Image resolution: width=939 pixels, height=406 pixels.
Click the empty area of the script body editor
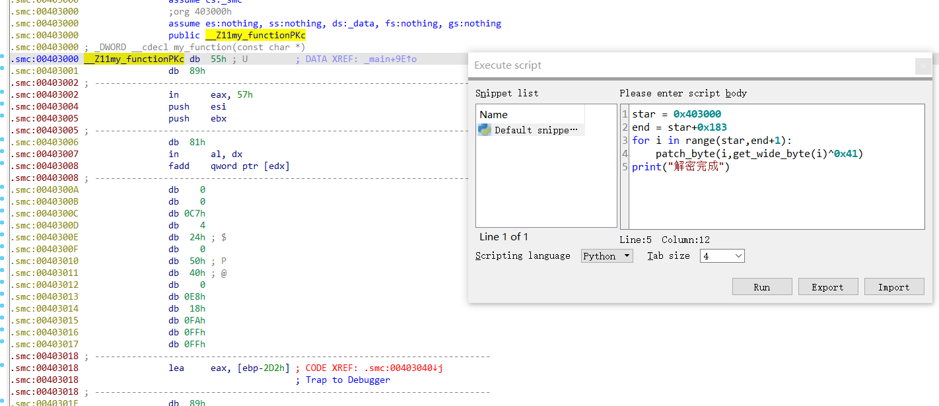coord(776,201)
